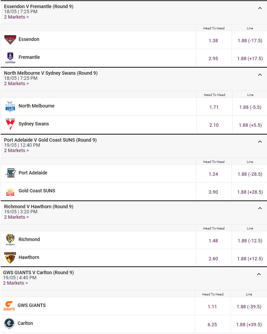The height and width of the screenshot is (334, 267).
Task: Click the Fremantle Dockers logo
Action: pyautogui.click(x=10, y=57)
